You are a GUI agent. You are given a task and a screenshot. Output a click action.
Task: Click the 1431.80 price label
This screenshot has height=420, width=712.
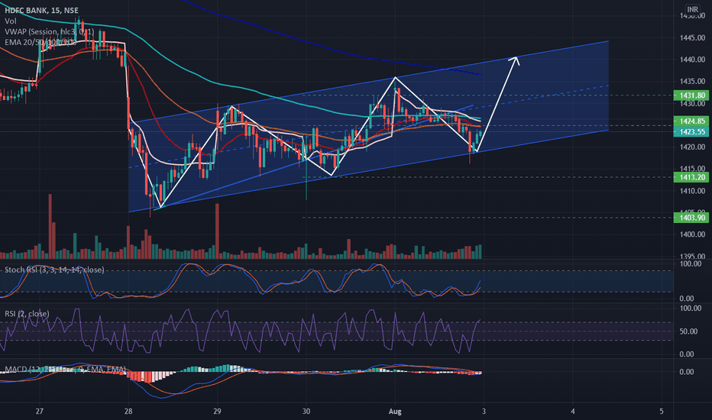691,95
